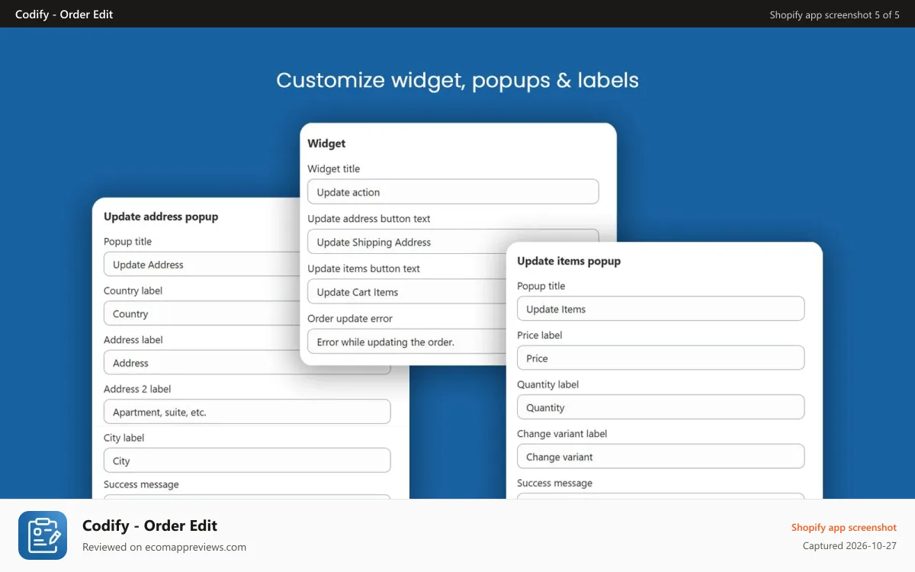Click the 'Address 2 label' text
Viewport: 915px width, 572px height.
tap(137, 389)
